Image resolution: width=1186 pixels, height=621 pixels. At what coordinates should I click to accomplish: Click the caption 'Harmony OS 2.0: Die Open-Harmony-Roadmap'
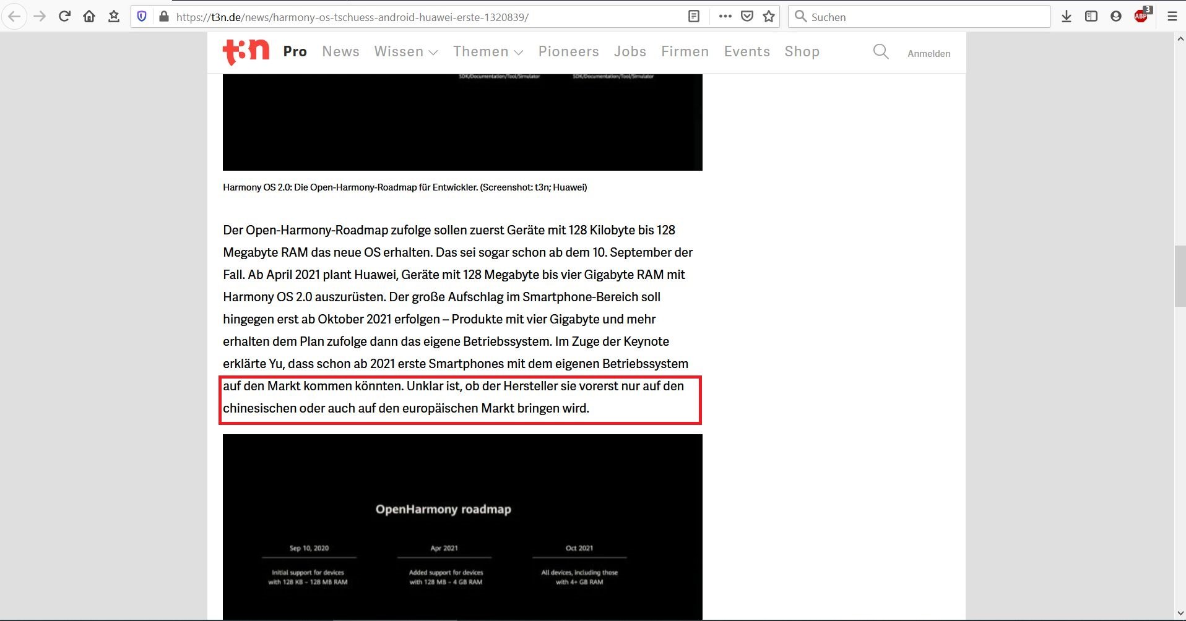pyautogui.click(x=405, y=187)
